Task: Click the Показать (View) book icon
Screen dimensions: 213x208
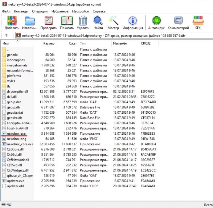Action: [x=67, y=21]
